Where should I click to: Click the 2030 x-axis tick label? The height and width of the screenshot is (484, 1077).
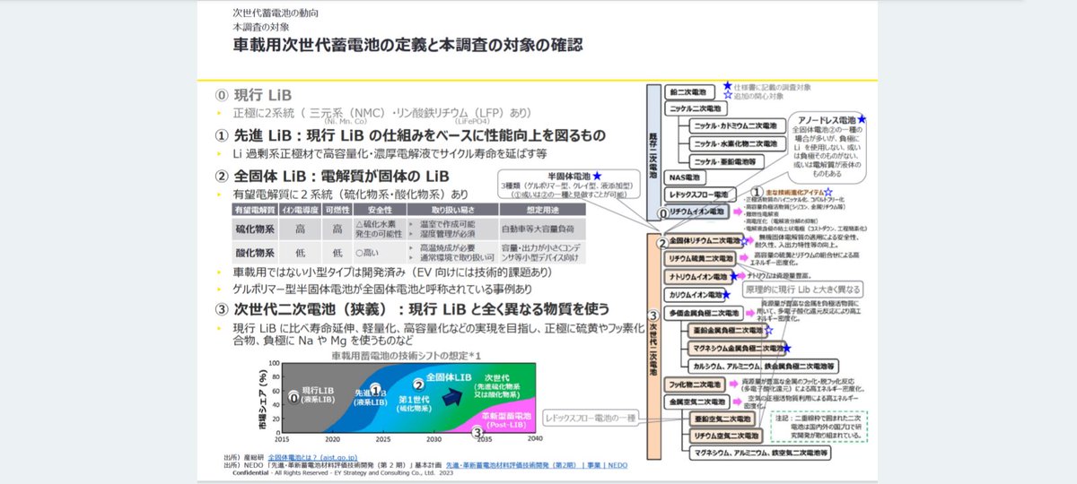(x=434, y=440)
